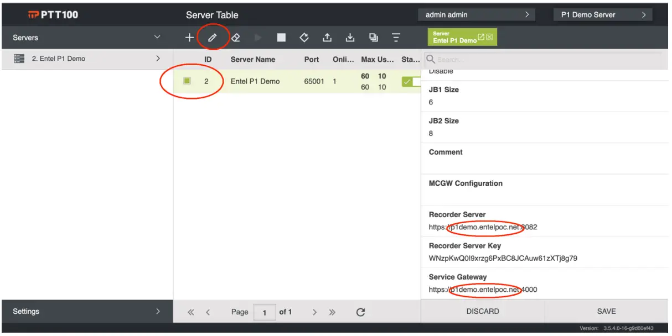
Task: Tick the checkbox for server Entel P1 Demo
Action: pos(187,81)
